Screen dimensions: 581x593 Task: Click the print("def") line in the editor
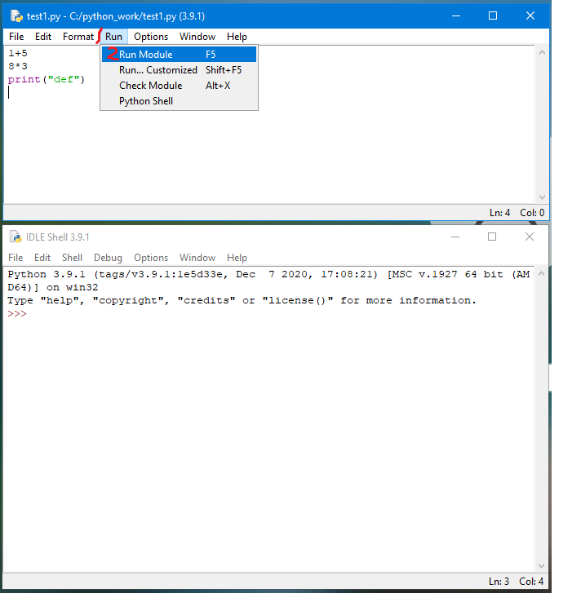tap(46, 80)
